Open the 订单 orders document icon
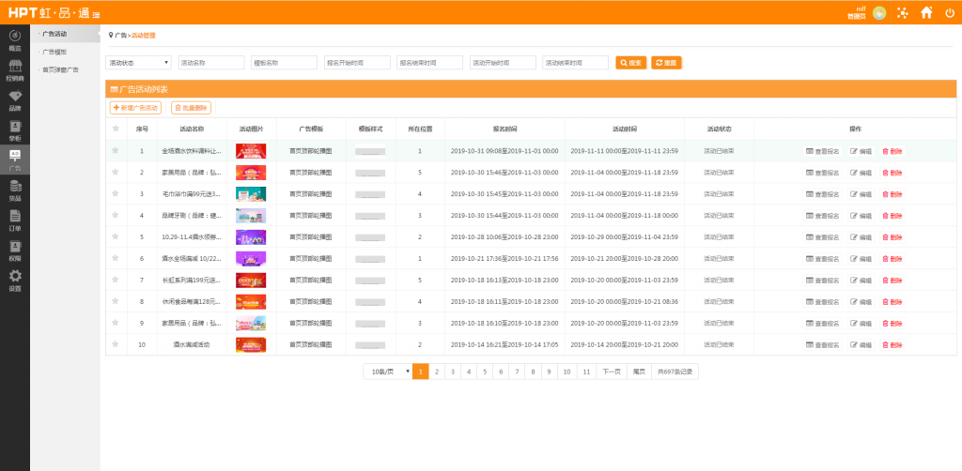The width and height of the screenshot is (962, 471). pos(14,218)
